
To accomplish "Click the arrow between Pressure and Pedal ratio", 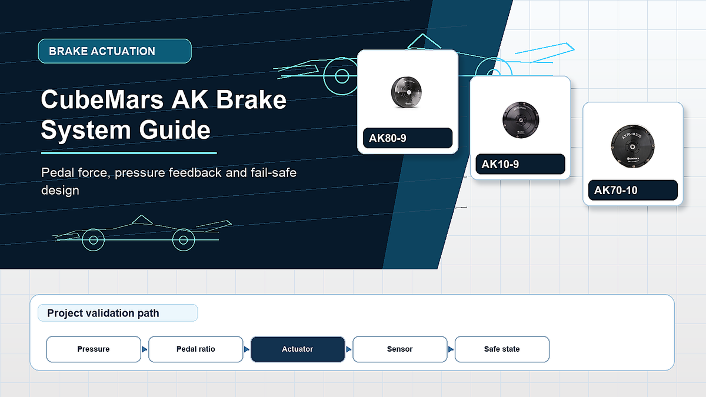I will (x=144, y=349).
